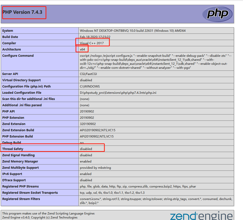Click (none) value for Additional .ini files parsed
This screenshot has height=220, width=243.
(84, 105)
